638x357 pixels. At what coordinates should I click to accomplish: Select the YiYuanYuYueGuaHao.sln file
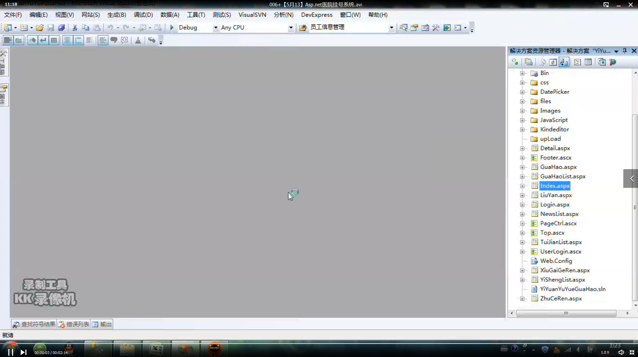coord(573,289)
